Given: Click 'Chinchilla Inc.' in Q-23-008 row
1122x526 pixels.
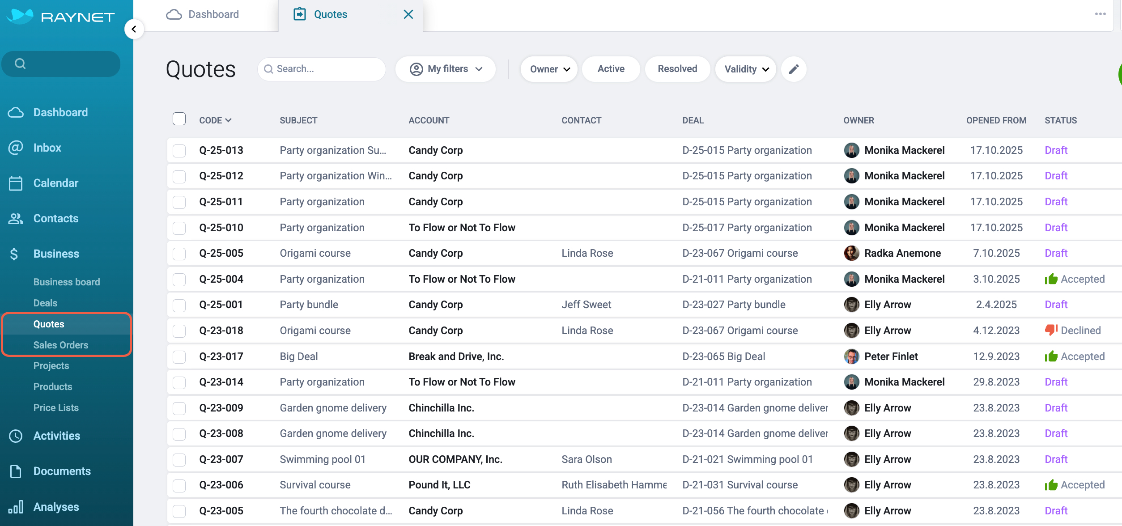Looking at the screenshot, I should [441, 433].
